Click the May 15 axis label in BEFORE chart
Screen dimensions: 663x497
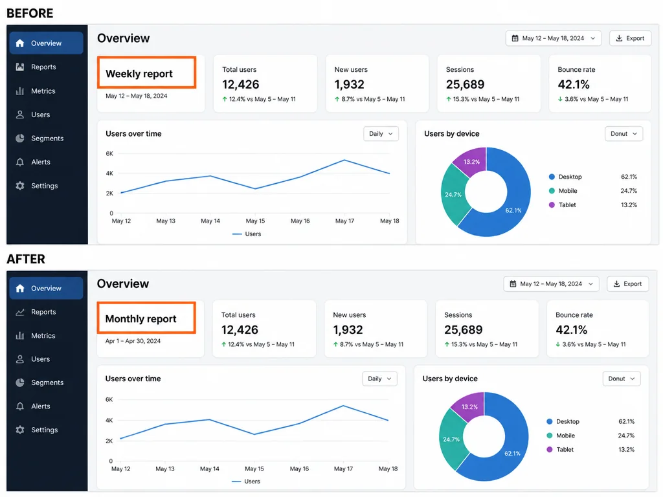point(255,221)
